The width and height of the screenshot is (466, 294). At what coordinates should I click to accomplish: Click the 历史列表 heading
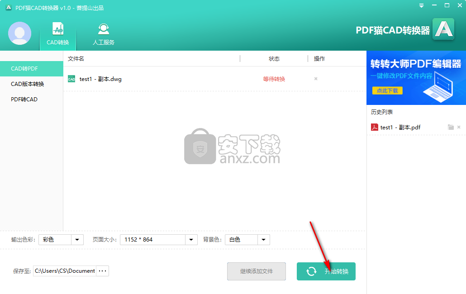[382, 112]
